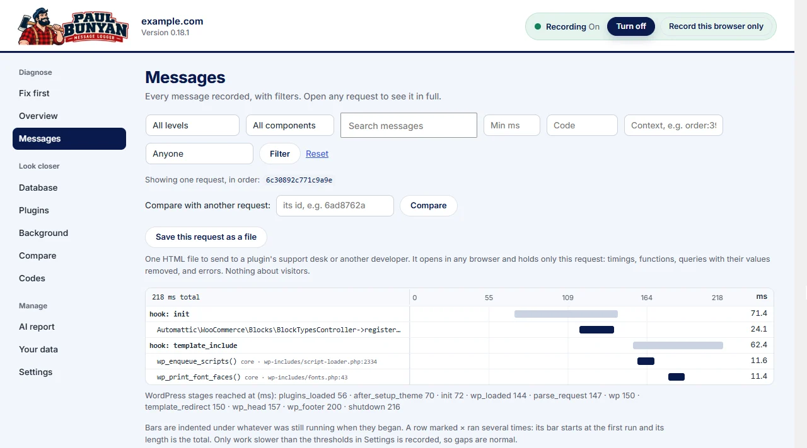807x448 pixels.
Task: Click the Reset link
Action: (317, 154)
